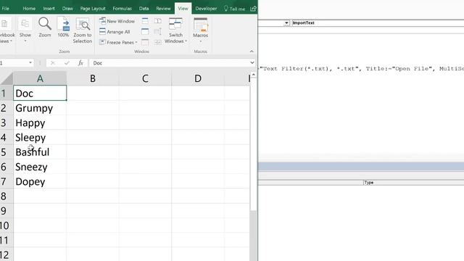Click the worksheet vertical scrollbar thumb

click(x=253, y=144)
